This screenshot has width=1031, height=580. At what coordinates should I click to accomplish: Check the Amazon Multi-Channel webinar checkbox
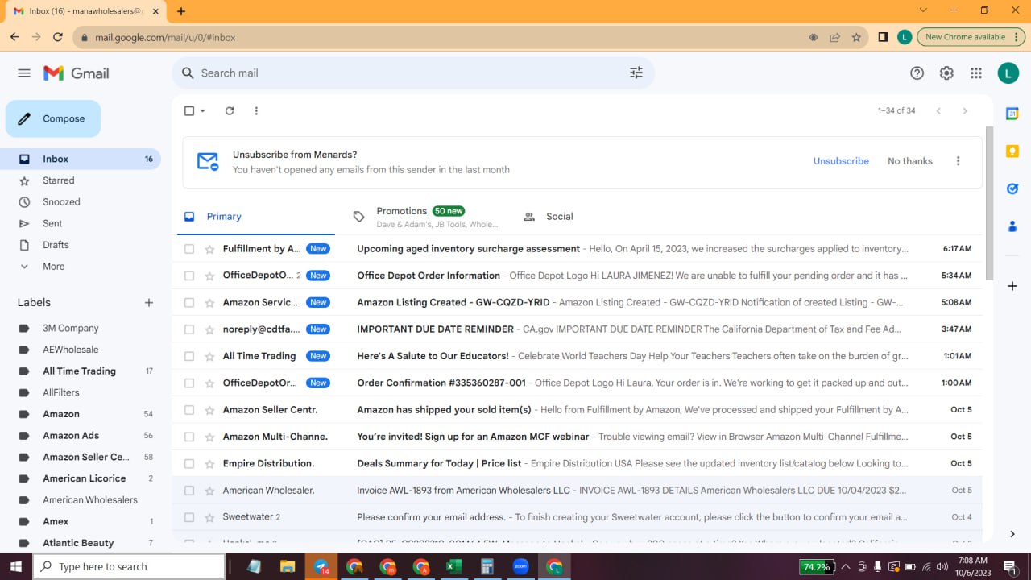189,437
